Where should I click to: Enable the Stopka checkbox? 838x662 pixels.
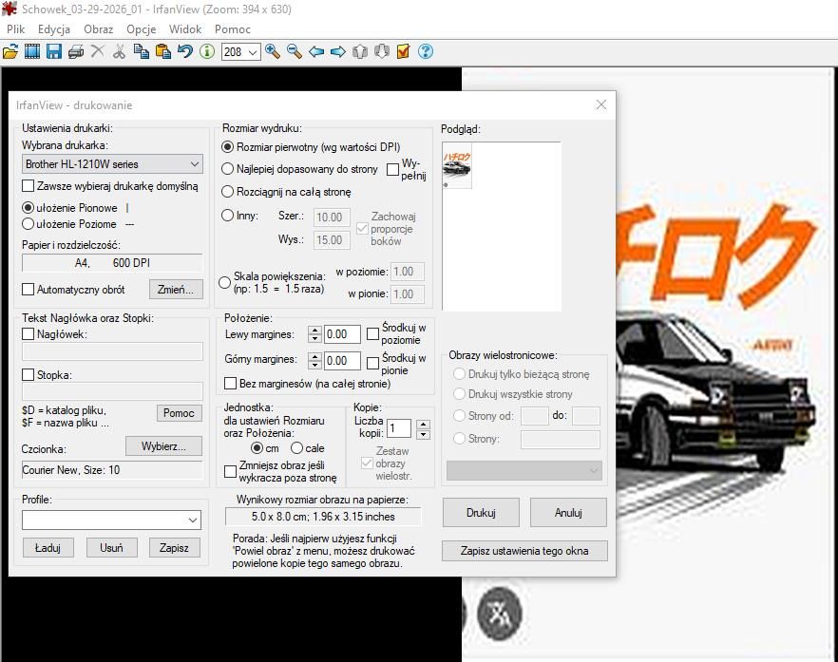pos(28,375)
